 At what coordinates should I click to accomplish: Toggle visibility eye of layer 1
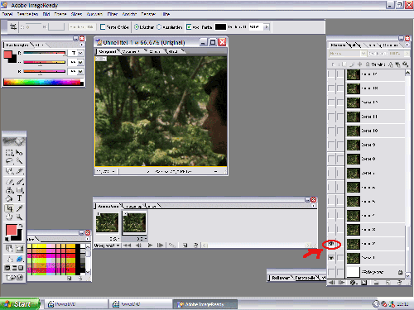(x=331, y=258)
